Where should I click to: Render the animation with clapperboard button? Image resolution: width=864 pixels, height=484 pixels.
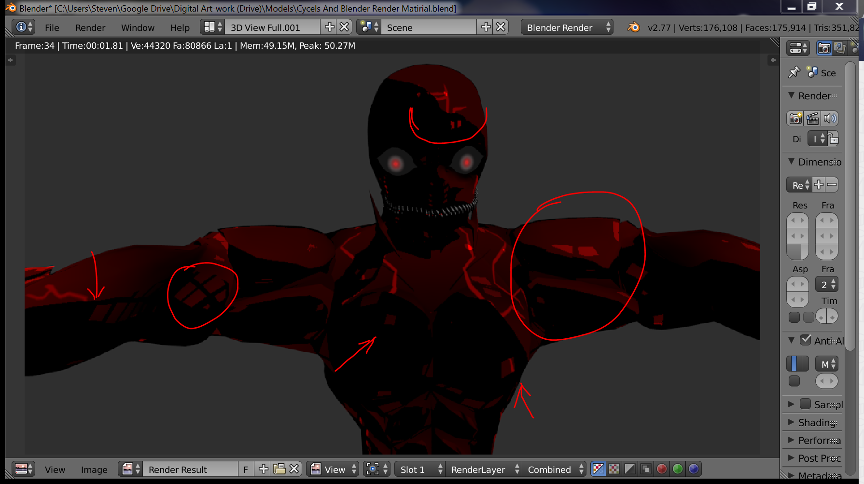[813, 118]
